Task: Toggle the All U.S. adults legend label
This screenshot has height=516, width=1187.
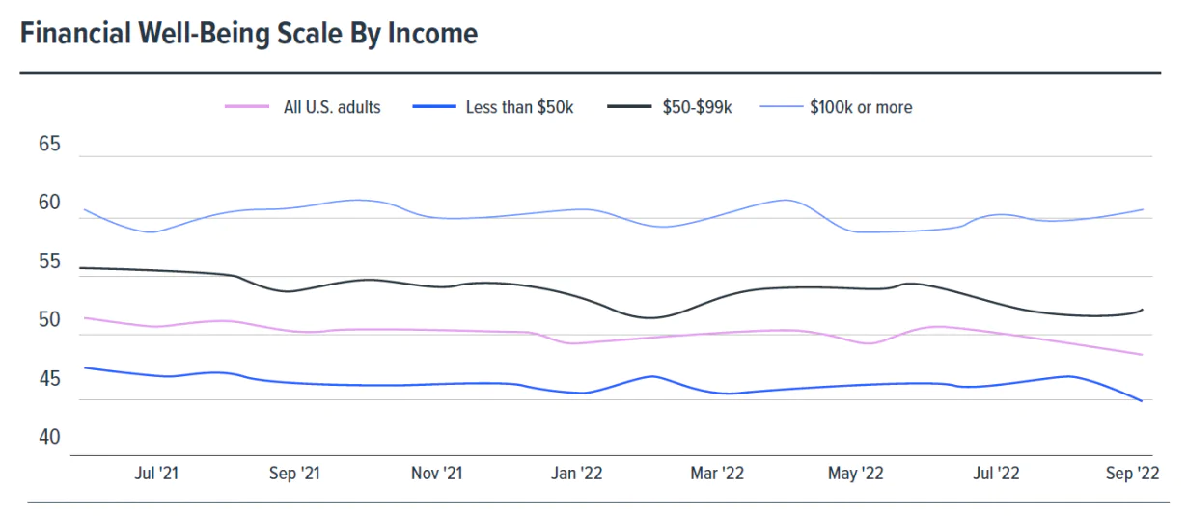Action: click(x=332, y=108)
